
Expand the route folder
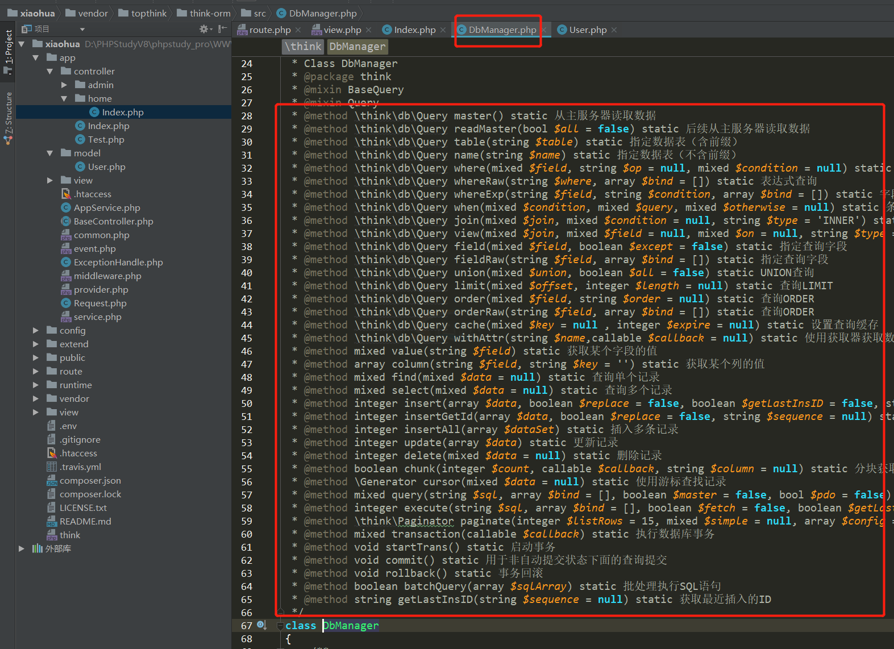click(36, 371)
